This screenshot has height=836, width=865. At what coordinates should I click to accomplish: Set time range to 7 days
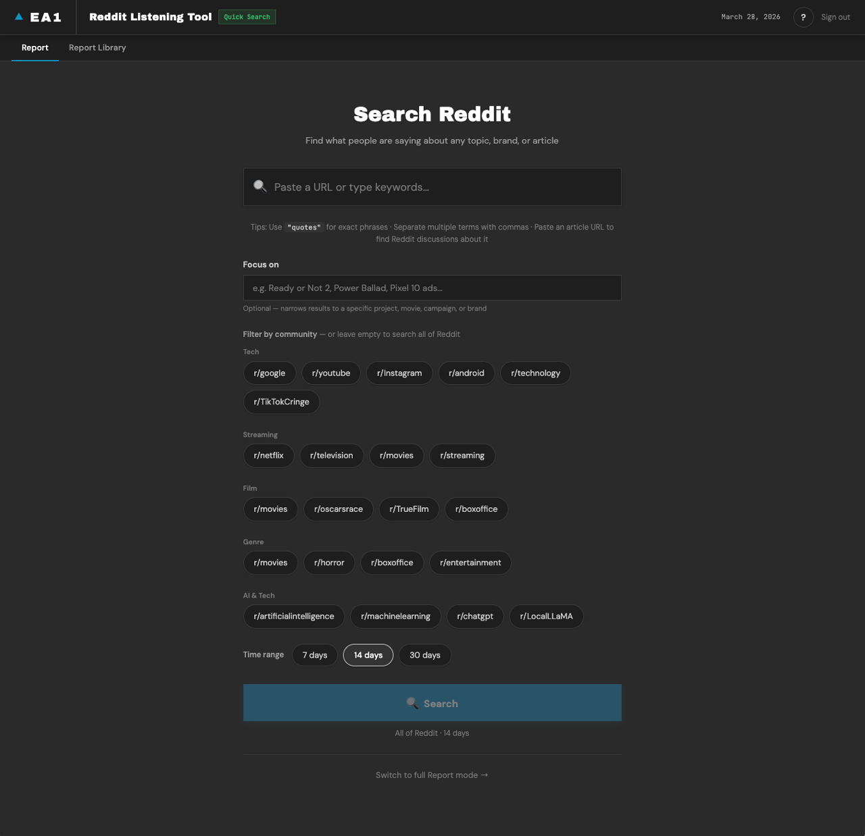pyautogui.click(x=315, y=655)
